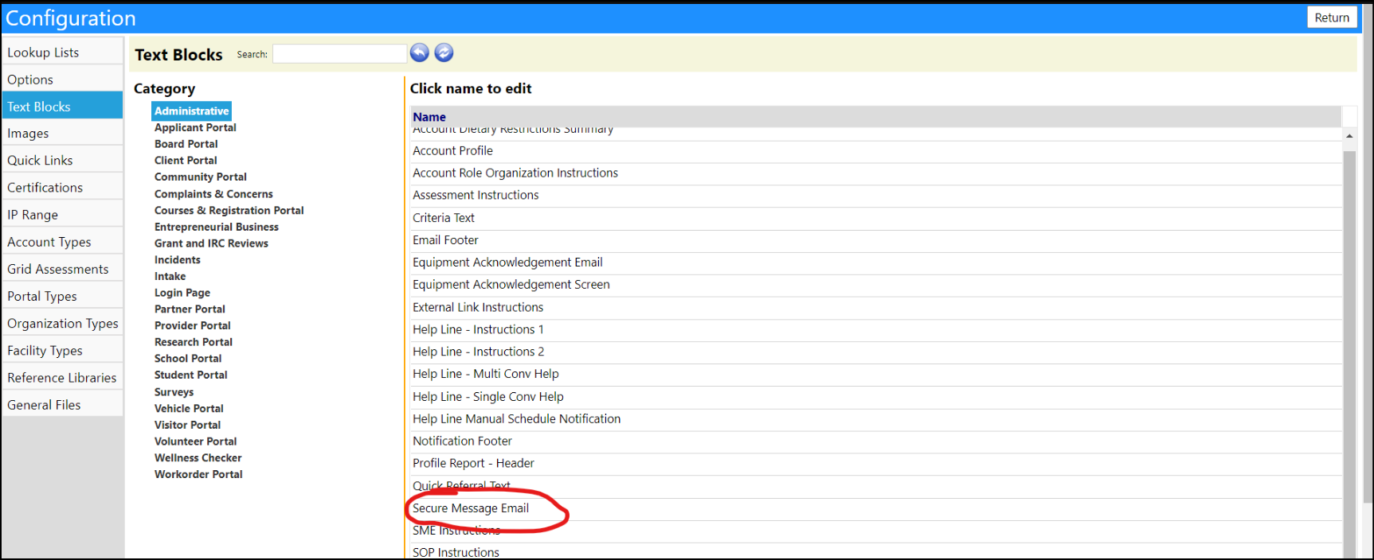1374x560 pixels.
Task: Select the Surveys category
Action: click(174, 392)
